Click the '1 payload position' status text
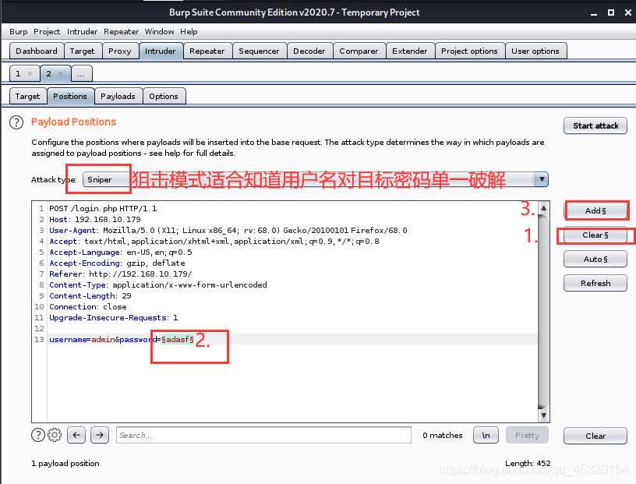 [65, 463]
